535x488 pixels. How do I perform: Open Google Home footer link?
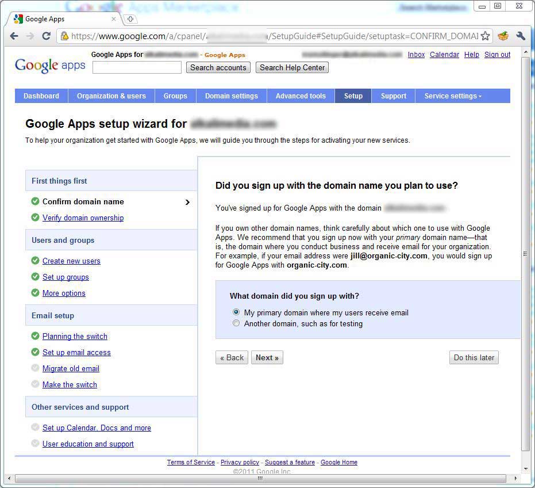(339, 462)
